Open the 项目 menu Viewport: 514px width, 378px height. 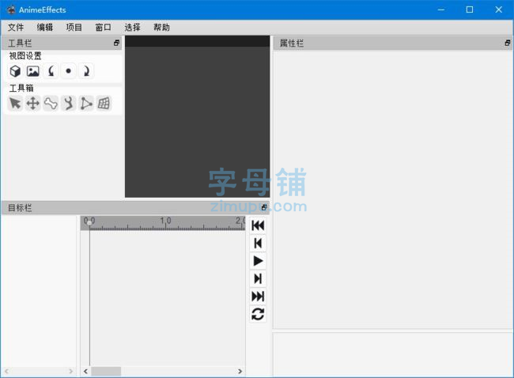pyautogui.click(x=74, y=27)
